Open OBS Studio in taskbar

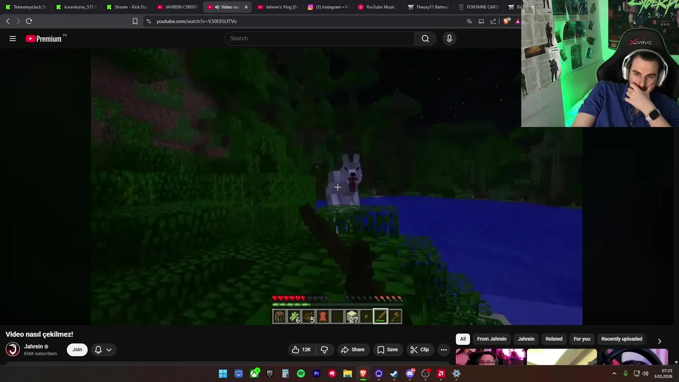(425, 374)
